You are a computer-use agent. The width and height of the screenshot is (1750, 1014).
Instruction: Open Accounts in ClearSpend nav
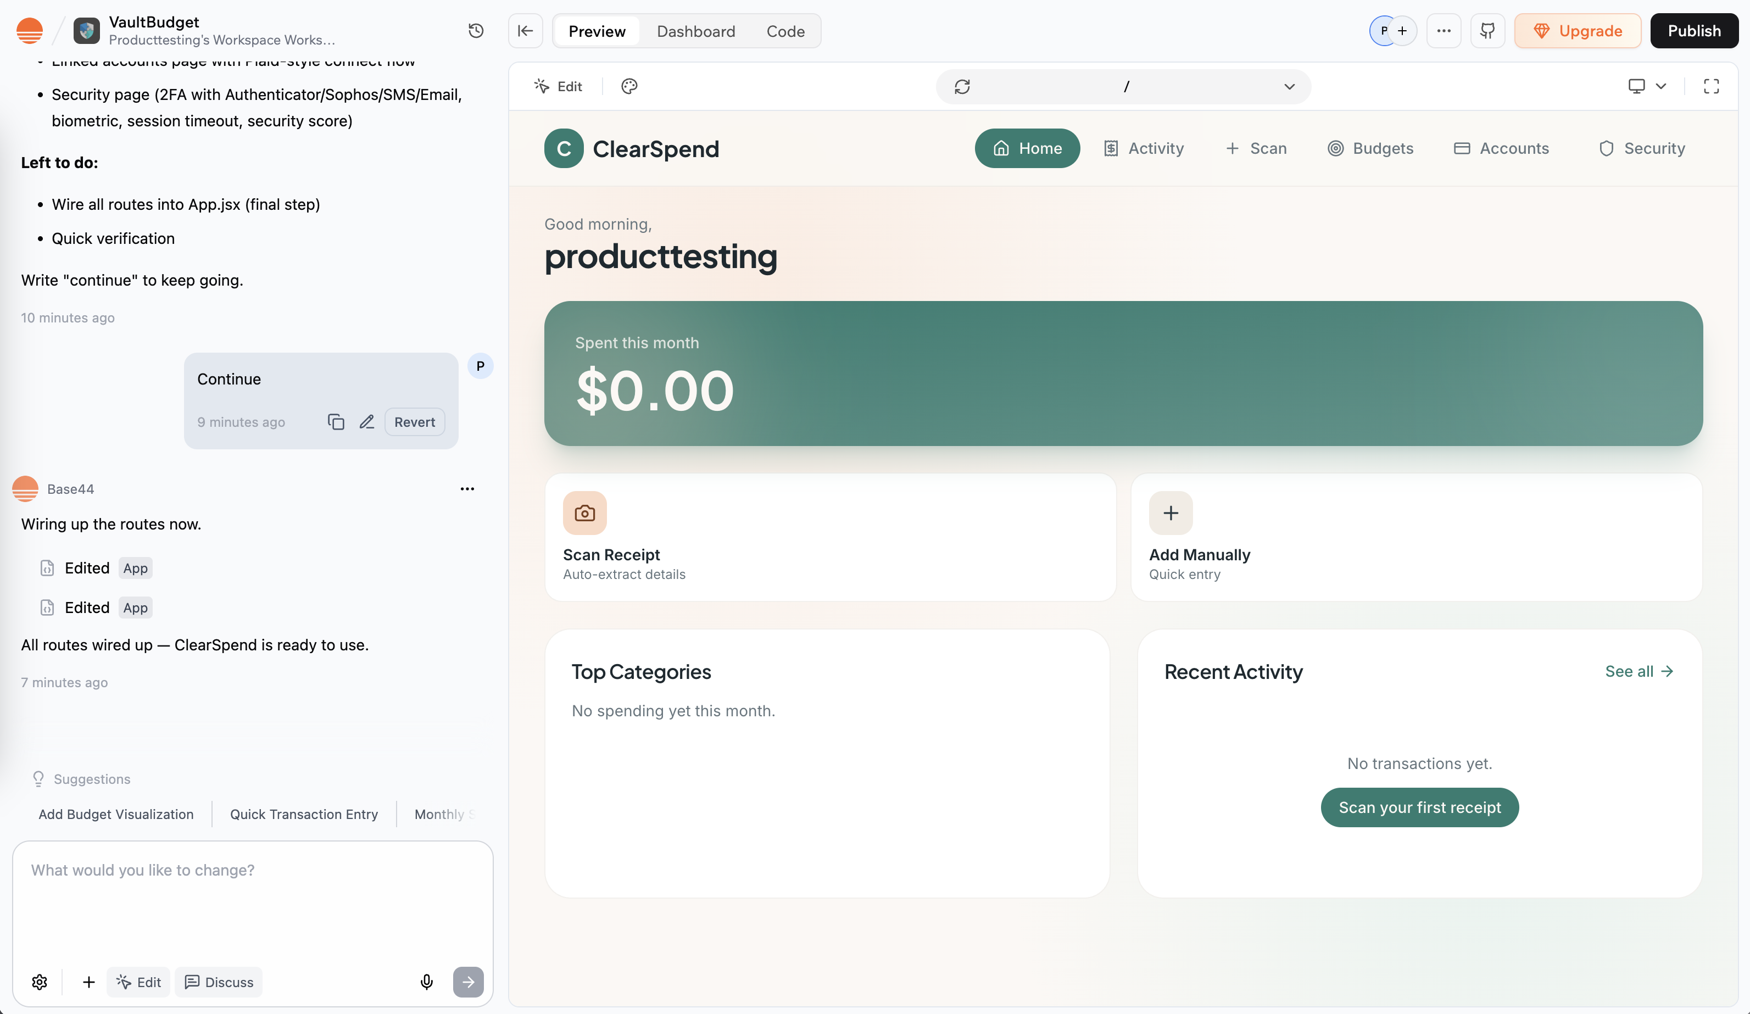tap(1501, 148)
